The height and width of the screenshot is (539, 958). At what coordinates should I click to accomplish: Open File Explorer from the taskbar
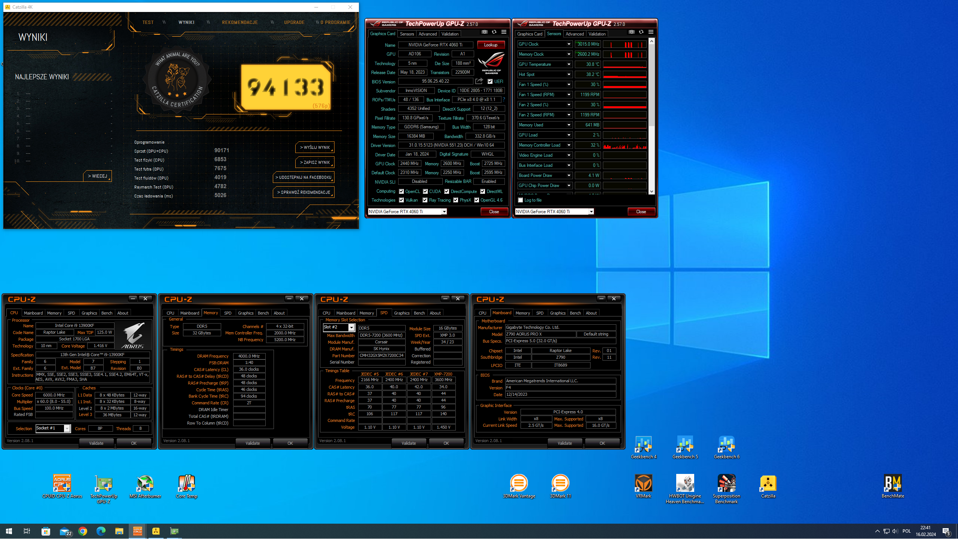tap(119, 531)
